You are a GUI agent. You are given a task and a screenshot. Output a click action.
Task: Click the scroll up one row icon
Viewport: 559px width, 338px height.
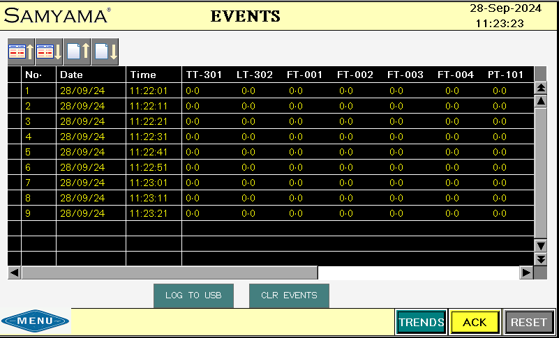21,52
